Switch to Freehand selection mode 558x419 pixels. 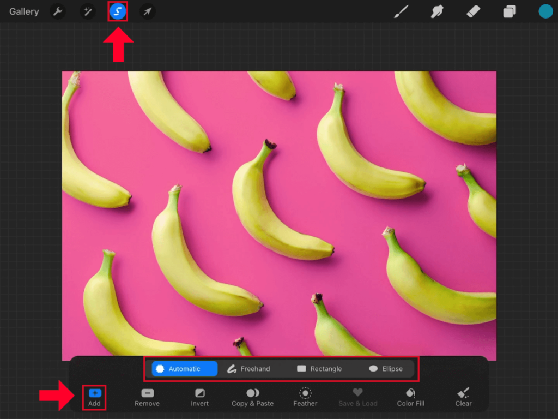click(249, 368)
